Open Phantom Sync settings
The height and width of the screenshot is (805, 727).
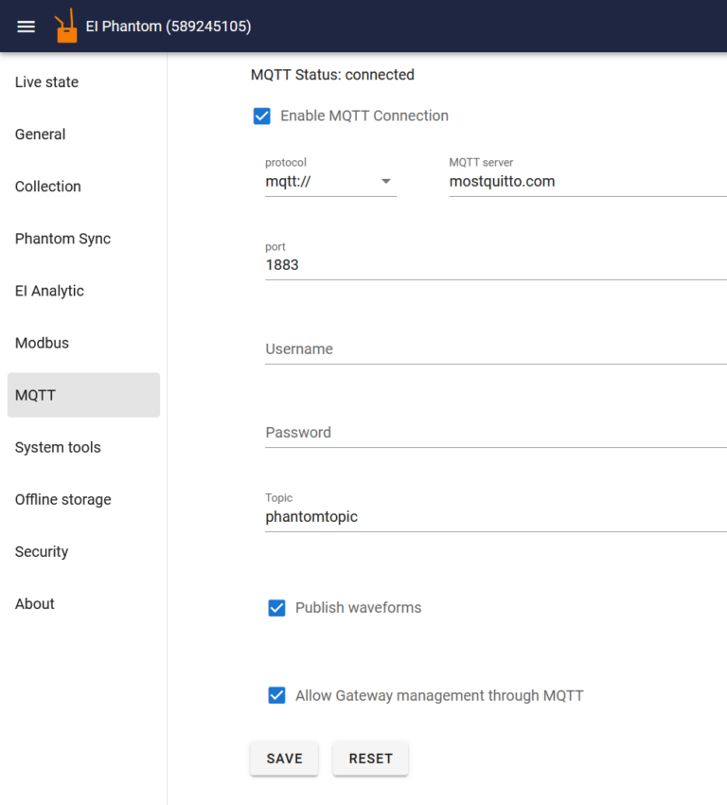(62, 239)
